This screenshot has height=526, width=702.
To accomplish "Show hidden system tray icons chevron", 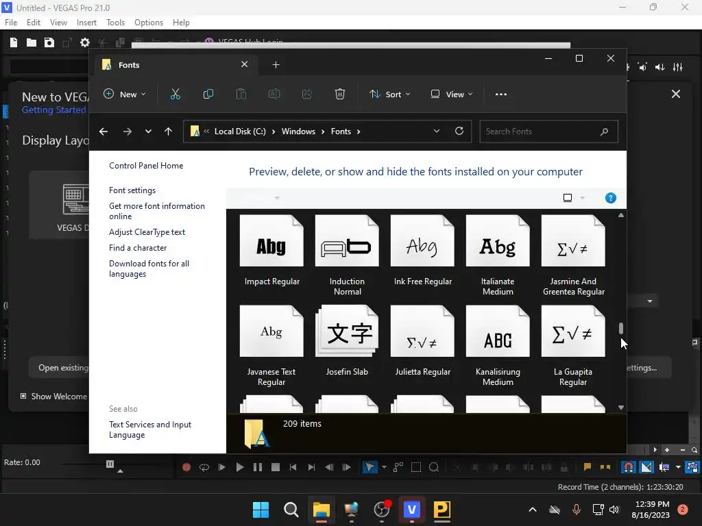I will [x=532, y=510].
